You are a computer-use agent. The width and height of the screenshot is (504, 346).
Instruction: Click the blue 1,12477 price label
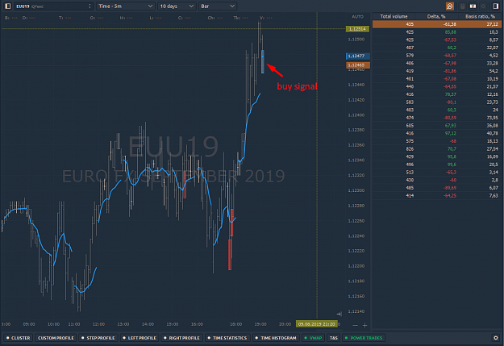coord(358,56)
